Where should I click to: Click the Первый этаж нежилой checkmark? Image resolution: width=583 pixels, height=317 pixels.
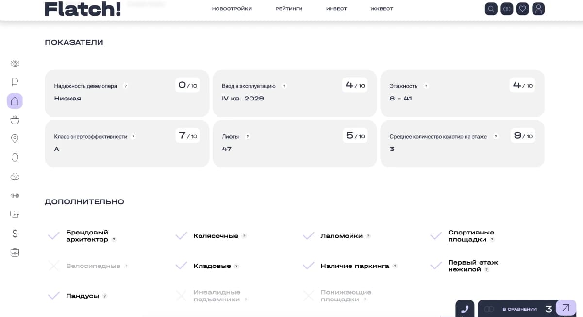click(x=436, y=266)
